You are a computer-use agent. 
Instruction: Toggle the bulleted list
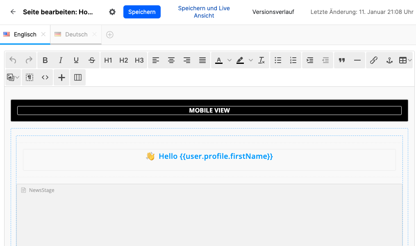coord(278,60)
